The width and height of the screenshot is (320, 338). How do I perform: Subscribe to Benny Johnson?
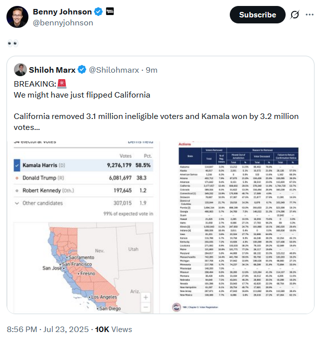click(x=257, y=14)
